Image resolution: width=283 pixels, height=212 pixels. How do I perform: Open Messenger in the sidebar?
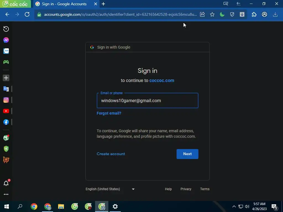pyautogui.click(x=6, y=40)
